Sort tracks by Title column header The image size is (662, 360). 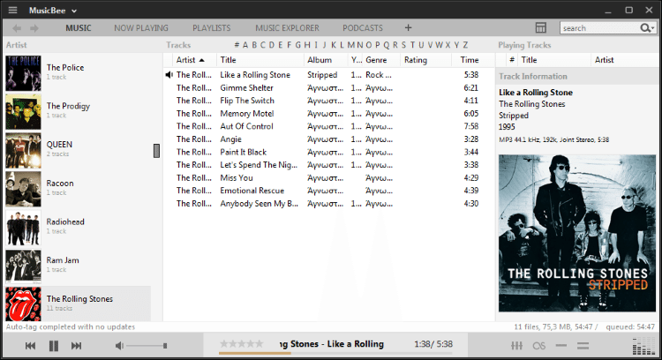(x=260, y=60)
